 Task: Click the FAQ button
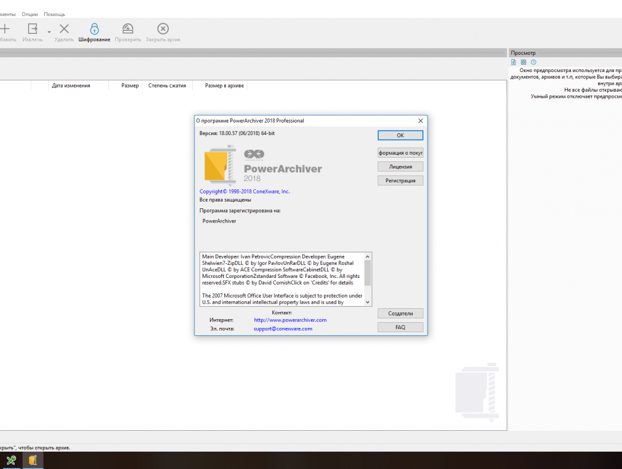pyautogui.click(x=400, y=328)
